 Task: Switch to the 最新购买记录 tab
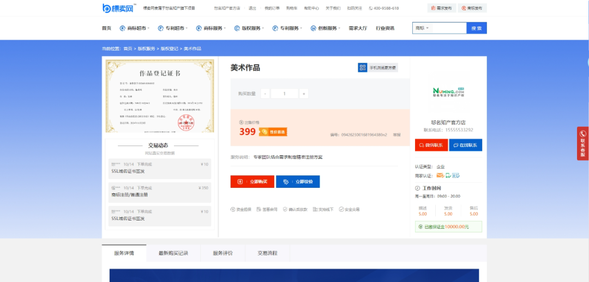pyautogui.click(x=173, y=253)
